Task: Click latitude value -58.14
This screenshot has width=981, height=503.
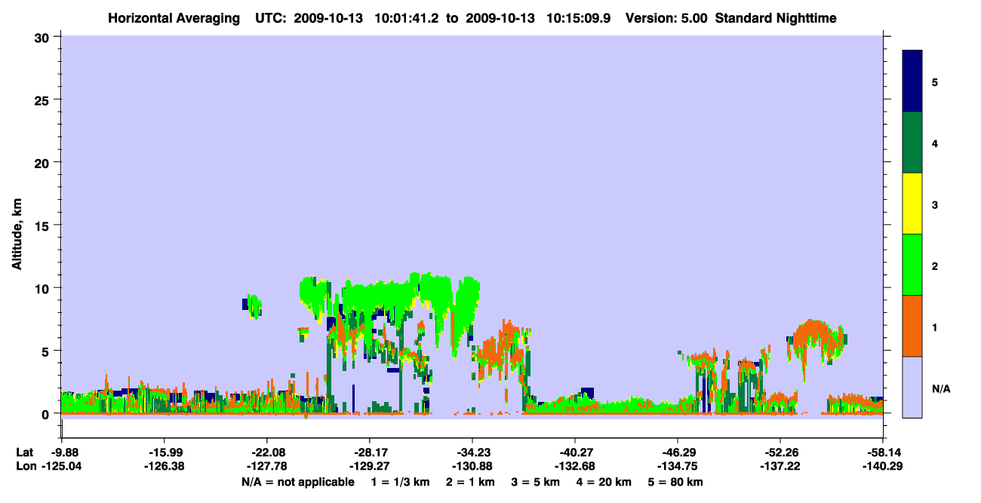Action: point(882,452)
